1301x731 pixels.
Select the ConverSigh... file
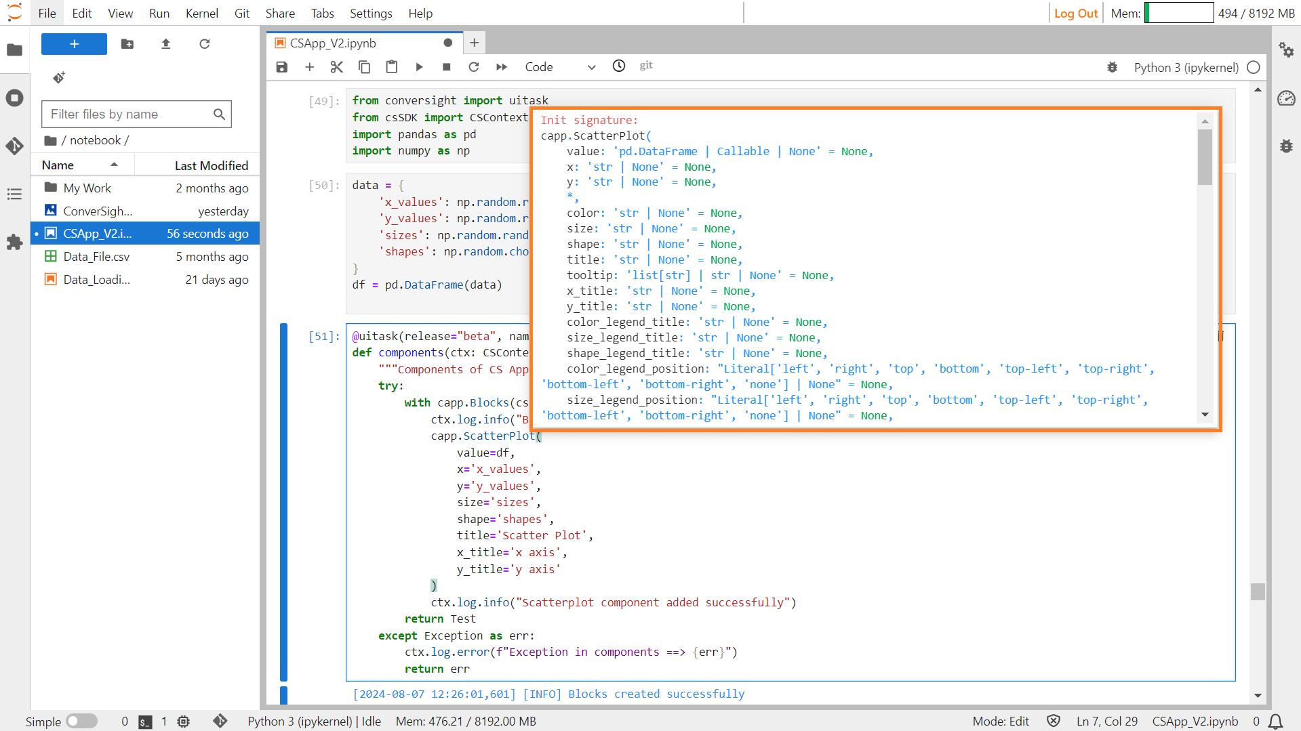(145, 211)
